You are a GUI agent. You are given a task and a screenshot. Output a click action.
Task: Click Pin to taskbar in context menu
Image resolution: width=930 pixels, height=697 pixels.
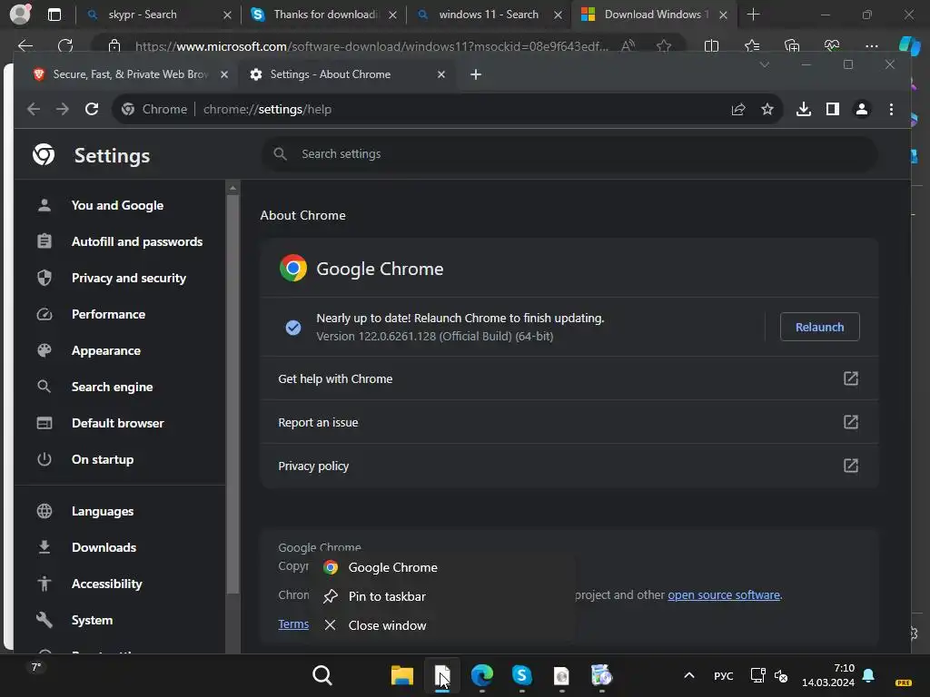click(387, 596)
